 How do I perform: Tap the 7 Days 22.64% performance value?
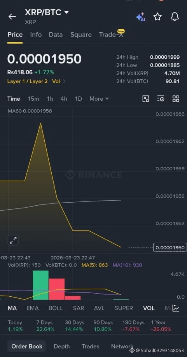[x=45, y=329]
